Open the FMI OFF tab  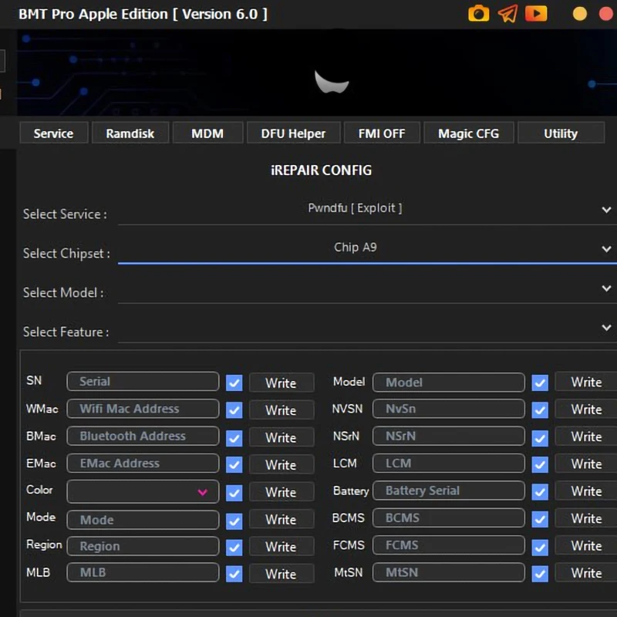click(382, 133)
